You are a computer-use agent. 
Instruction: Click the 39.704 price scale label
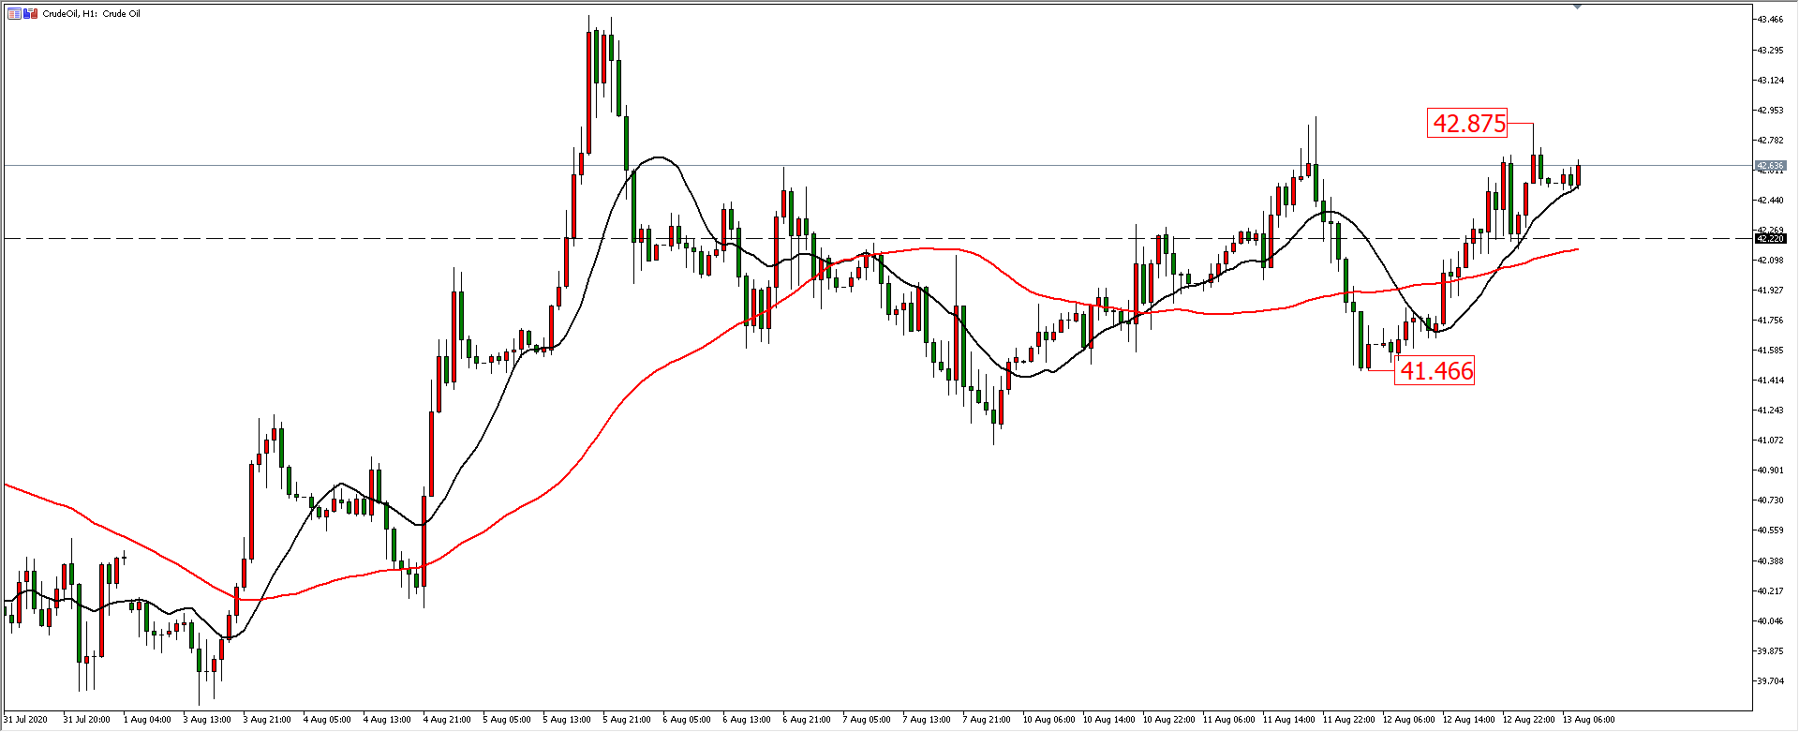click(x=1770, y=680)
